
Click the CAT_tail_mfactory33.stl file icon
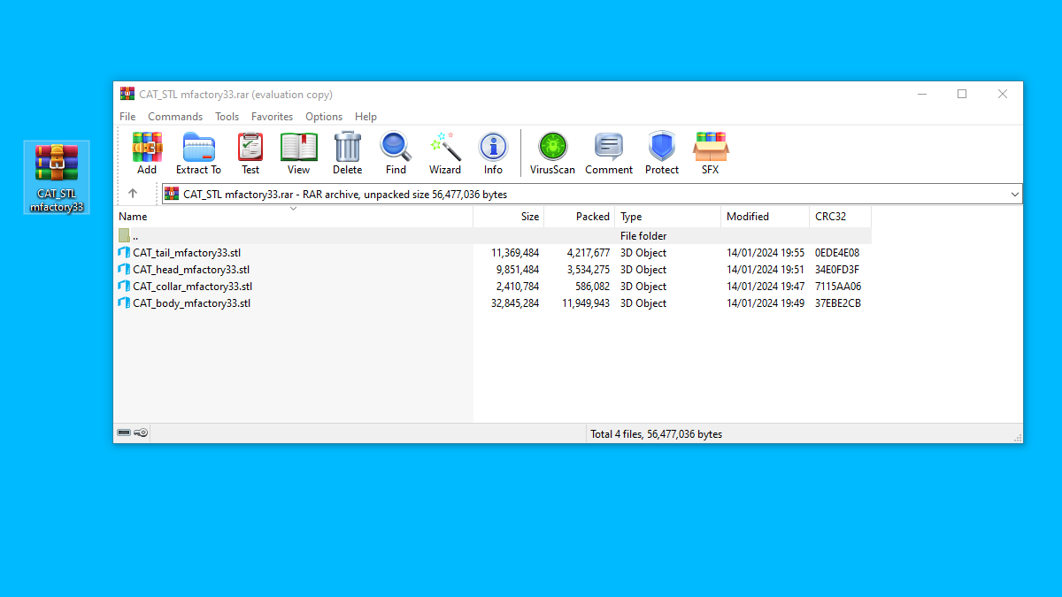(x=124, y=253)
